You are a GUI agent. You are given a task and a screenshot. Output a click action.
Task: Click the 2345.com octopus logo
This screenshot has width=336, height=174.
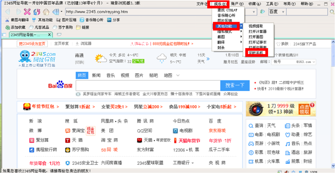click(37, 59)
